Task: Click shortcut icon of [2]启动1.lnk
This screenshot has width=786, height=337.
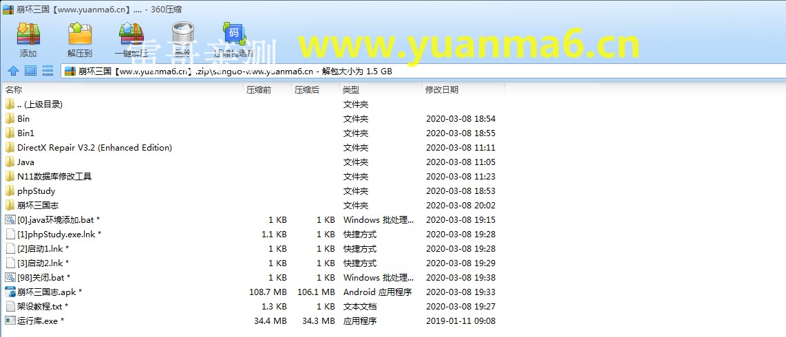Action: coord(10,249)
